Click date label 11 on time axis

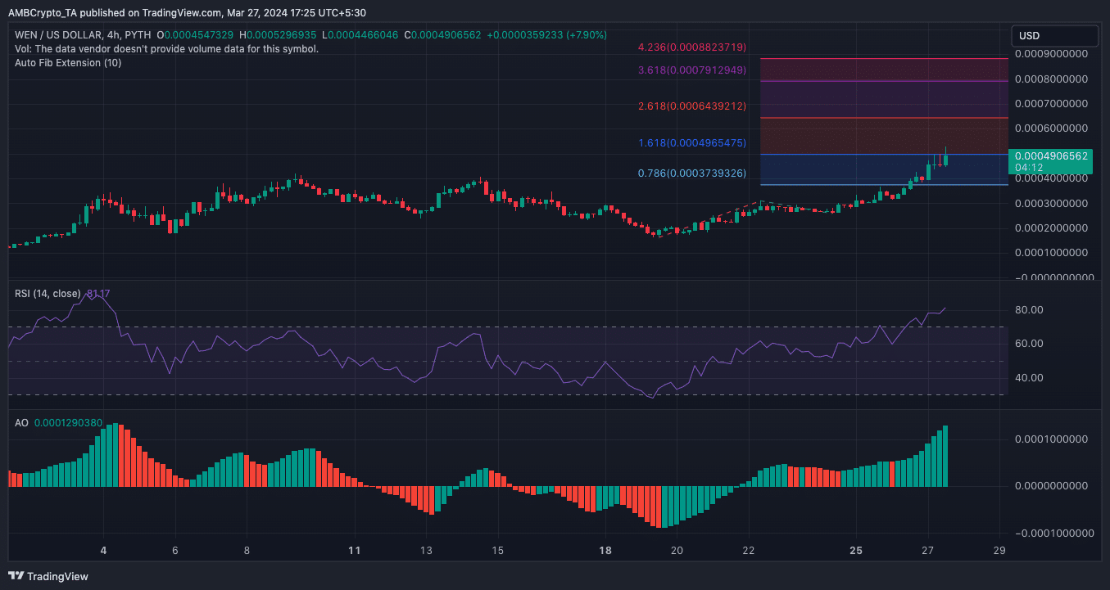[x=354, y=550]
